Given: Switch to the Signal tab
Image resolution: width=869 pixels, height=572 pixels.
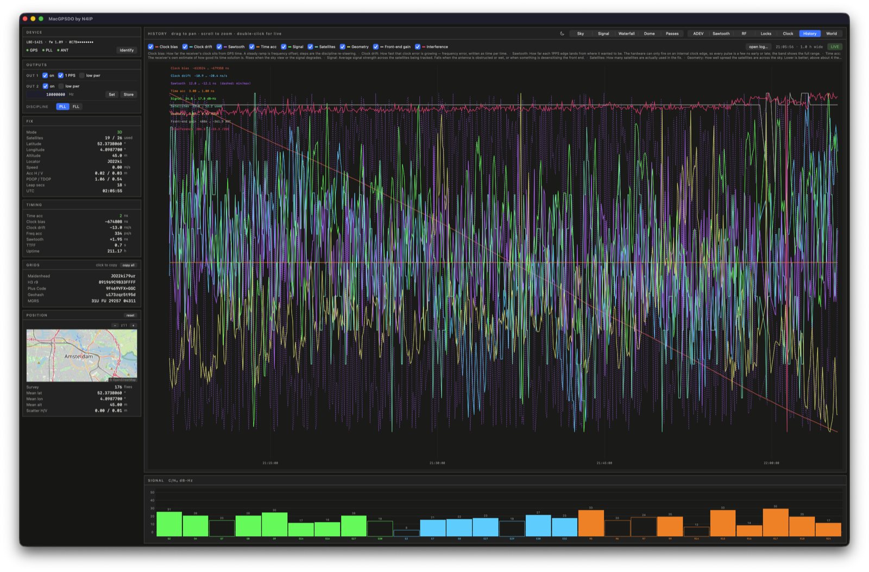Looking at the screenshot, I should 603,34.
